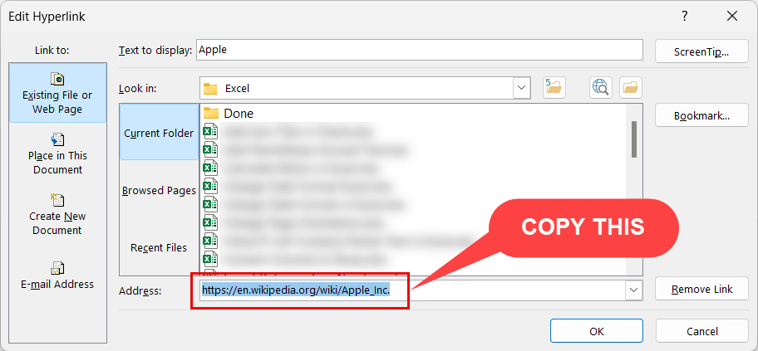Screen dimensions: 758x351
Task: Choose Place in This Document
Action: tap(57, 154)
